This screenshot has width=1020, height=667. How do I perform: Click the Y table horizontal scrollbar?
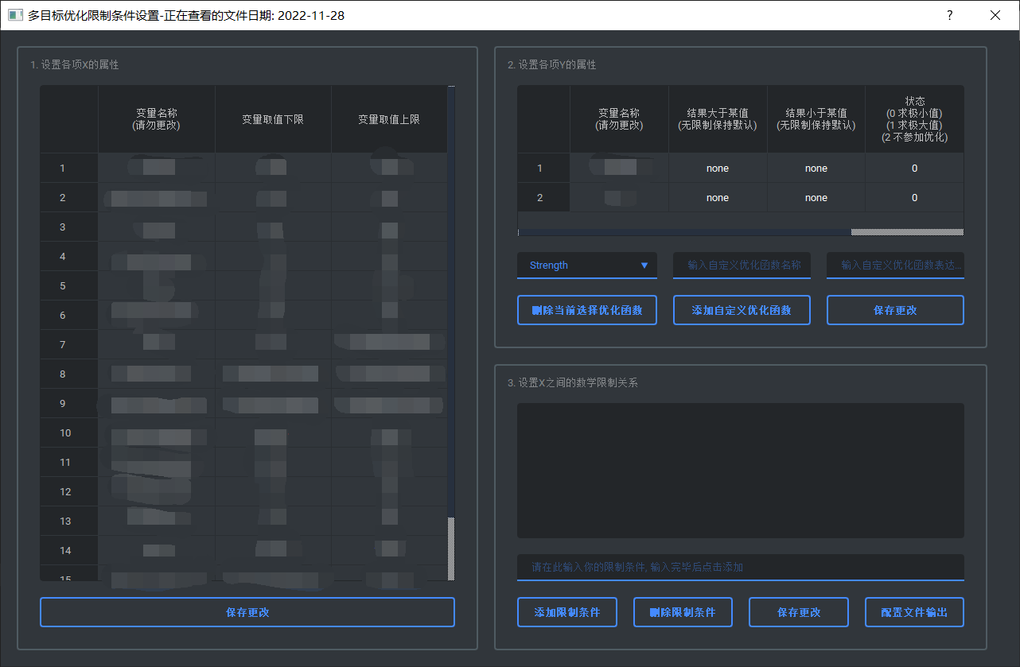point(741,232)
